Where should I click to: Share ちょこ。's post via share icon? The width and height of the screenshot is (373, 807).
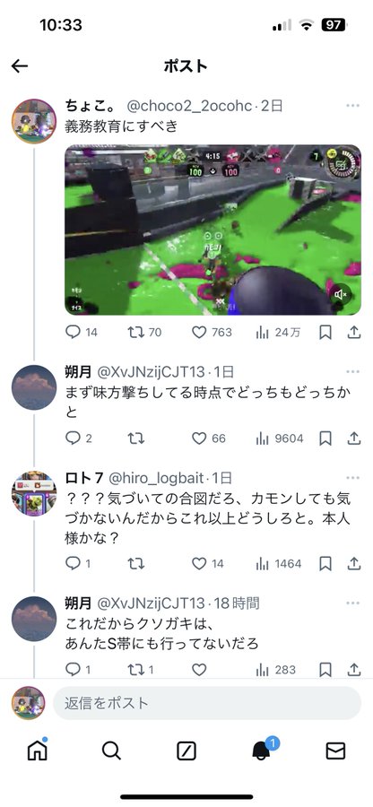click(x=353, y=333)
